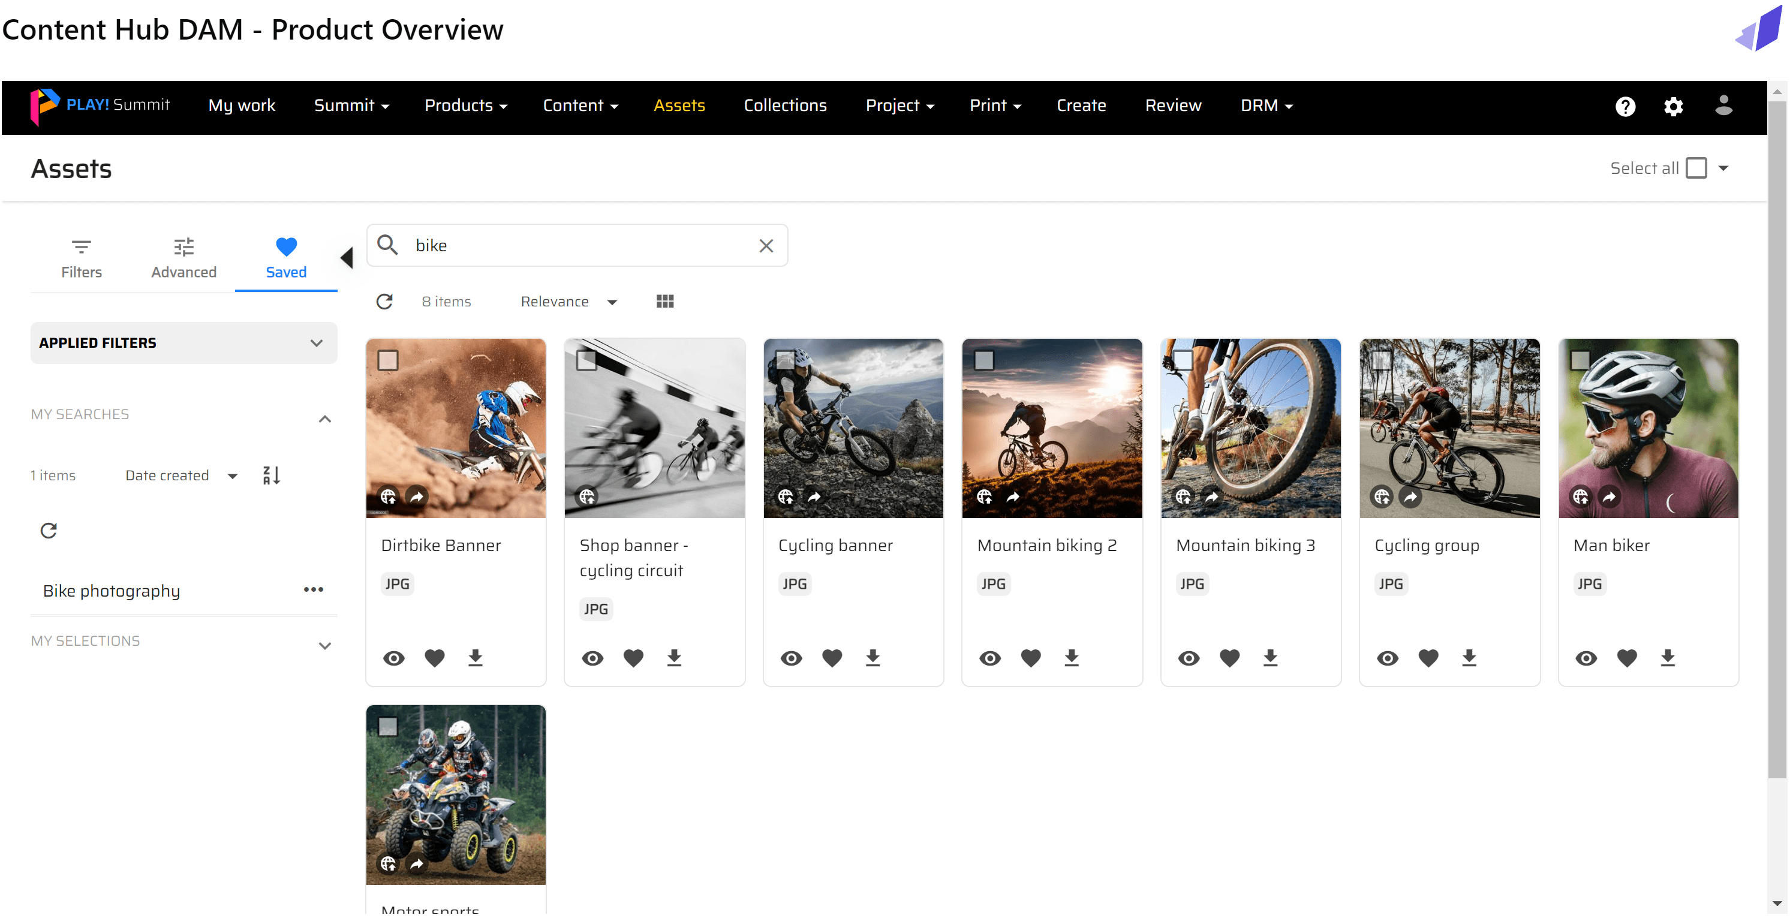Viewport: 1790px width, 918px height.
Task: Preview Mountain biking 2 via eye icon
Action: [x=989, y=657]
